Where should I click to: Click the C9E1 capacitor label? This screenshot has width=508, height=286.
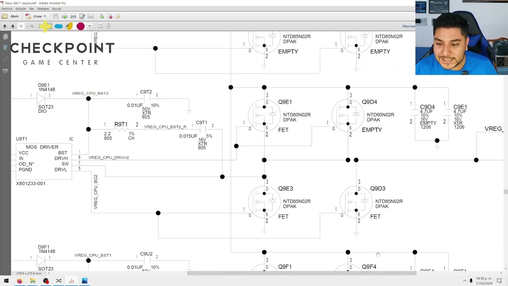tap(460, 107)
